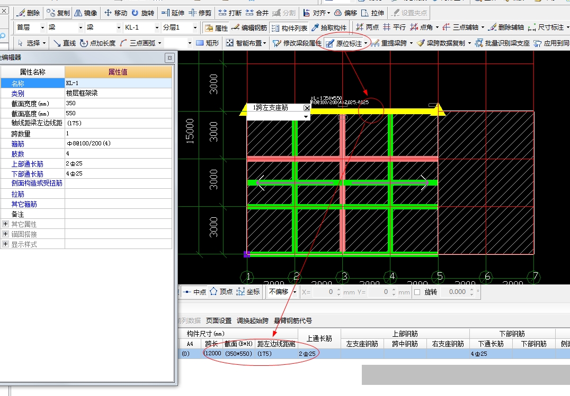Click 编辑钢筋 edit rebar tool
The height and width of the screenshot is (396, 570).
click(x=250, y=27)
